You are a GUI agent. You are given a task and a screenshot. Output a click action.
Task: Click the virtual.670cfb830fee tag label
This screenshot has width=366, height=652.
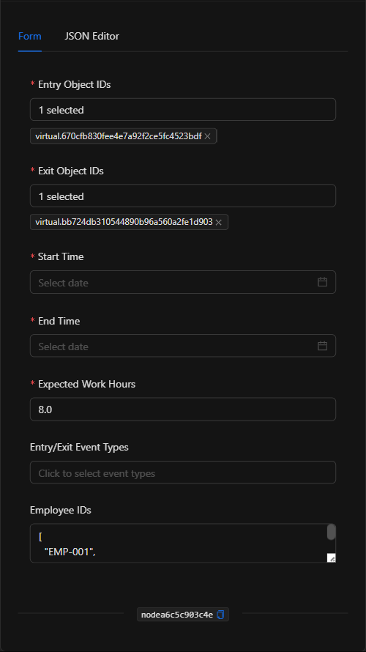pyautogui.click(x=119, y=136)
